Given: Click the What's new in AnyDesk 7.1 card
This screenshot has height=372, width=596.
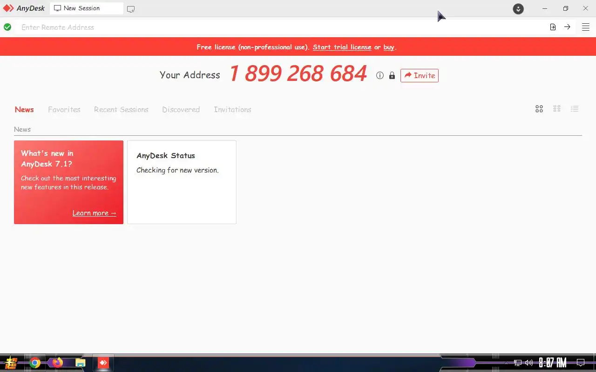Looking at the screenshot, I should tap(68, 182).
